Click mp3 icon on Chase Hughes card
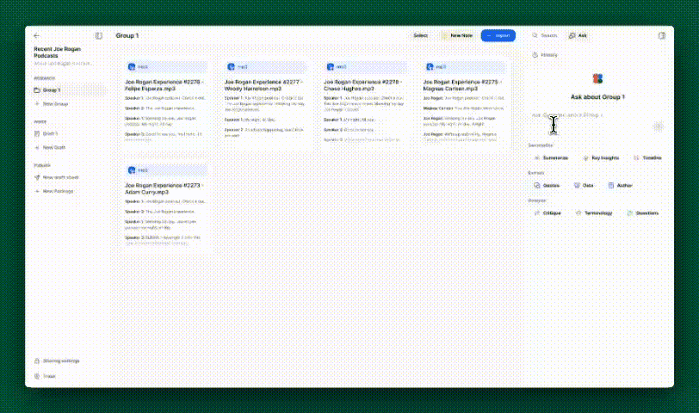 point(331,67)
